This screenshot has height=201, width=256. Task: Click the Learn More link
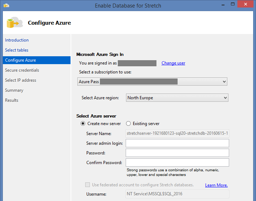coord(216,185)
